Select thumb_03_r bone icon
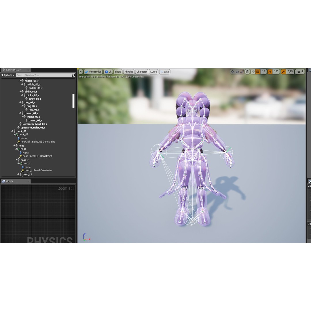 [x=27, y=120]
